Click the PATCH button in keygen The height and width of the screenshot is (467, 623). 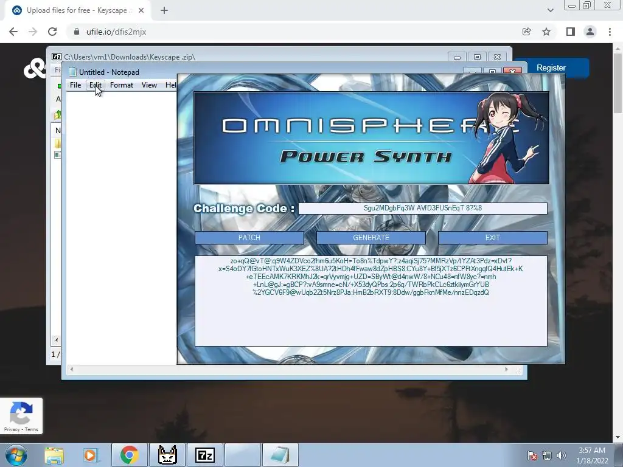tap(249, 238)
